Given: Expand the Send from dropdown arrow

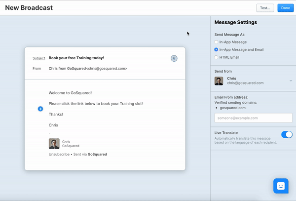Looking at the screenshot, I should point(291,81).
